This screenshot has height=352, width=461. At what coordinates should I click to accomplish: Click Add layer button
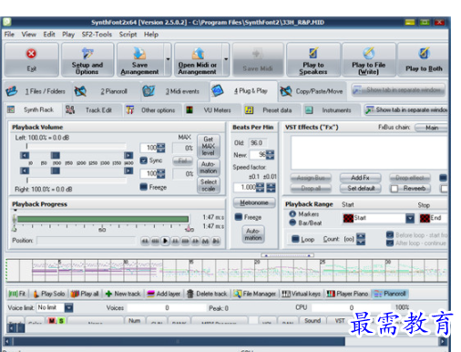pyautogui.click(x=164, y=294)
